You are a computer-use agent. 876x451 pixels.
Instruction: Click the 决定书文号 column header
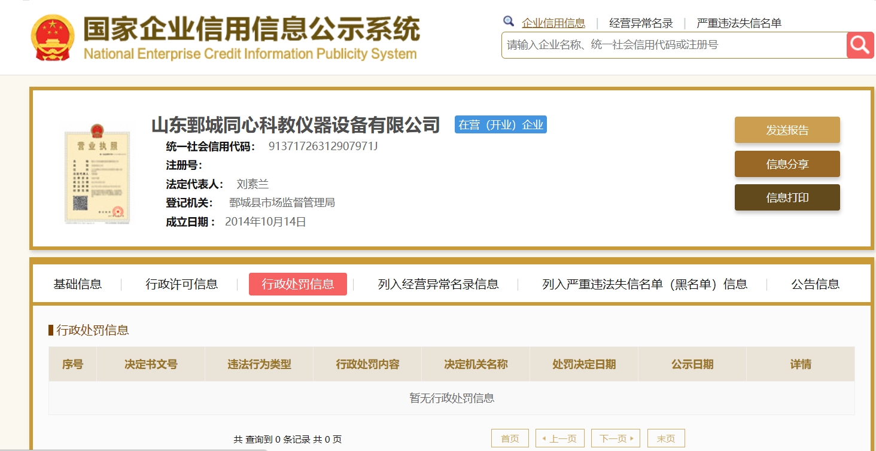[151, 364]
